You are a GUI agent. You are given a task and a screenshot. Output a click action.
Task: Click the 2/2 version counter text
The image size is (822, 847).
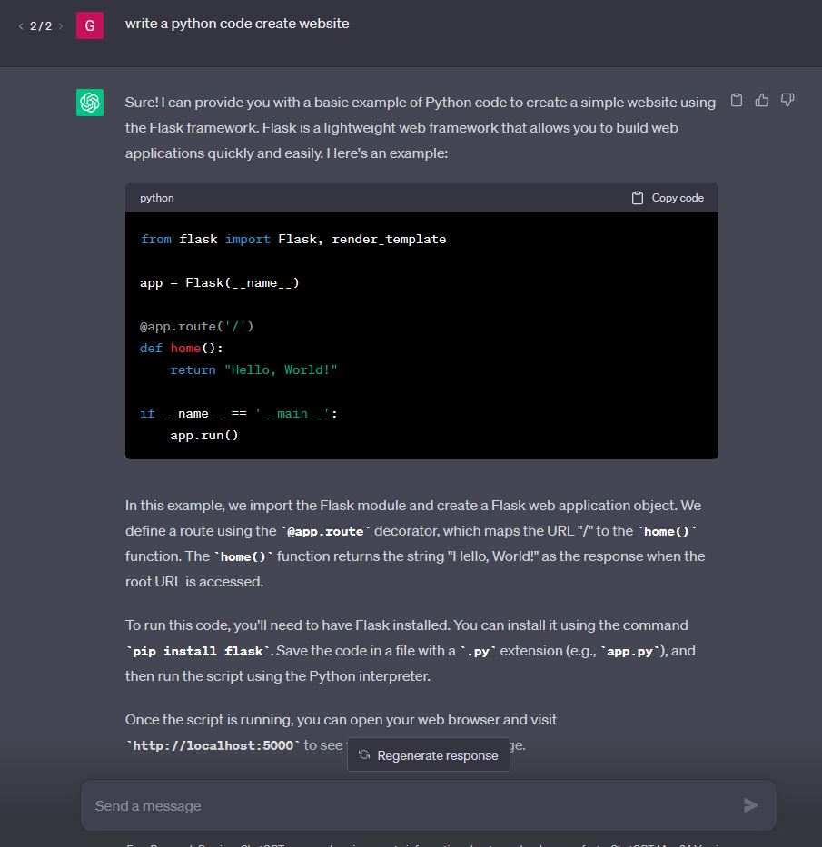pos(41,26)
